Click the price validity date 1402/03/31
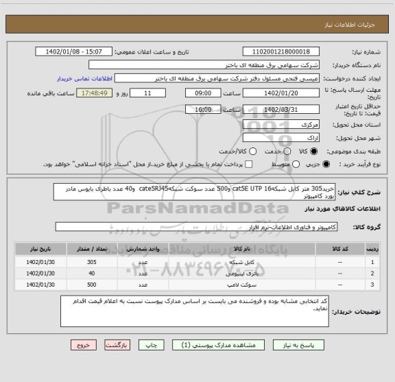395x382 pixels. click(x=281, y=109)
